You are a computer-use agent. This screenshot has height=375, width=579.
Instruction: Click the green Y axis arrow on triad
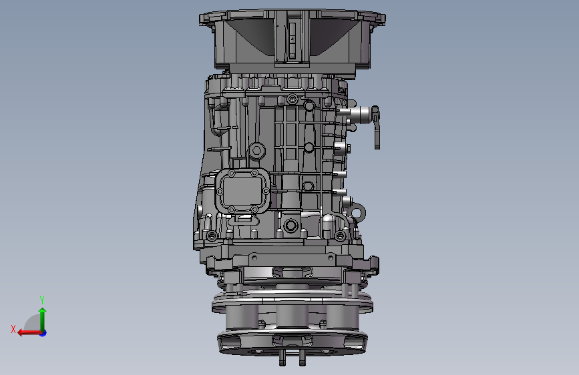[x=43, y=319]
